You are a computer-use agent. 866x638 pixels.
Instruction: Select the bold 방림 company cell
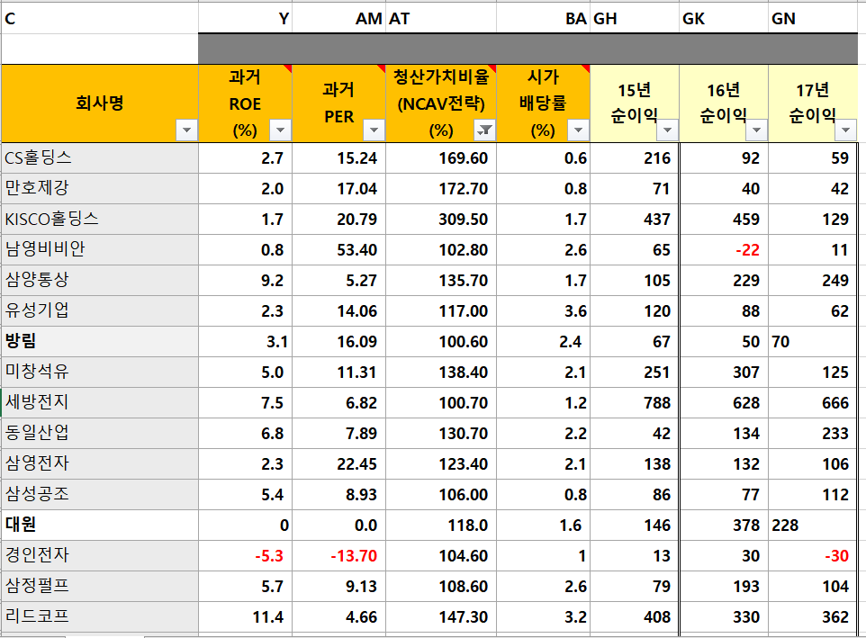tap(100, 341)
